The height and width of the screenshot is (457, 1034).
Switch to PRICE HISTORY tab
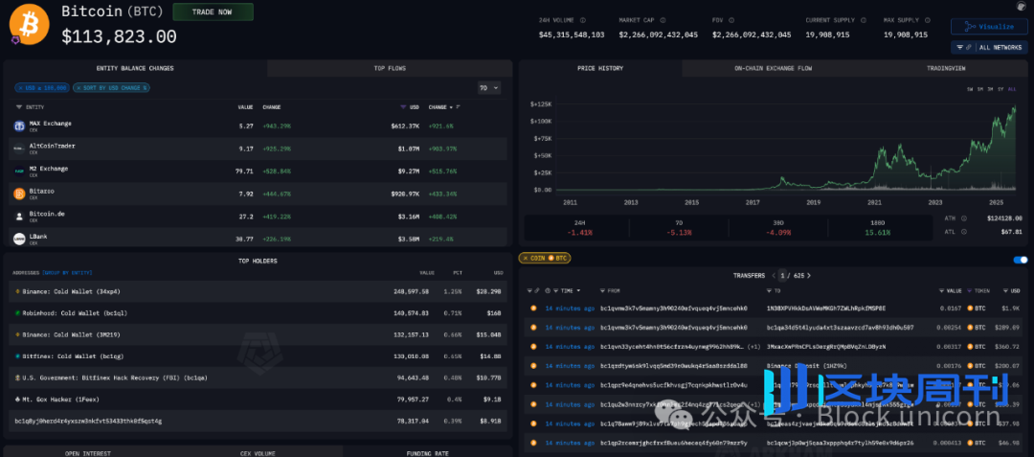click(600, 68)
